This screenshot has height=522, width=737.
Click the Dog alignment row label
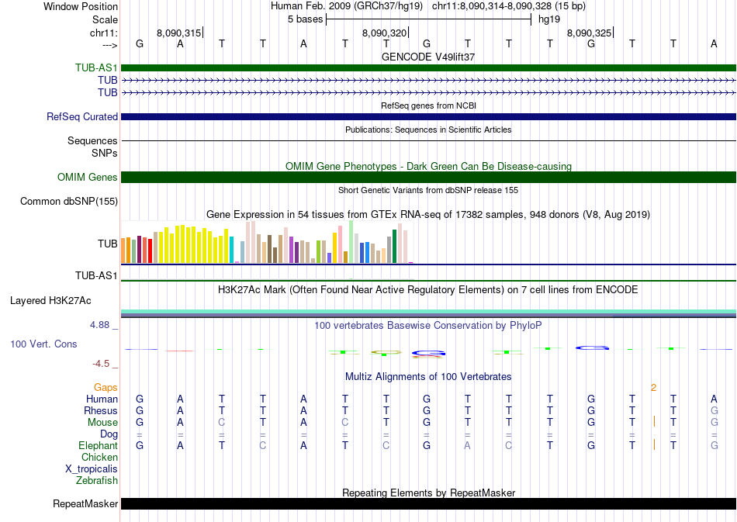click(109, 434)
